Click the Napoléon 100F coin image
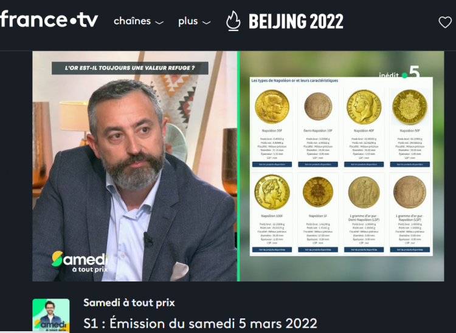The image size is (456, 333). coord(272,192)
